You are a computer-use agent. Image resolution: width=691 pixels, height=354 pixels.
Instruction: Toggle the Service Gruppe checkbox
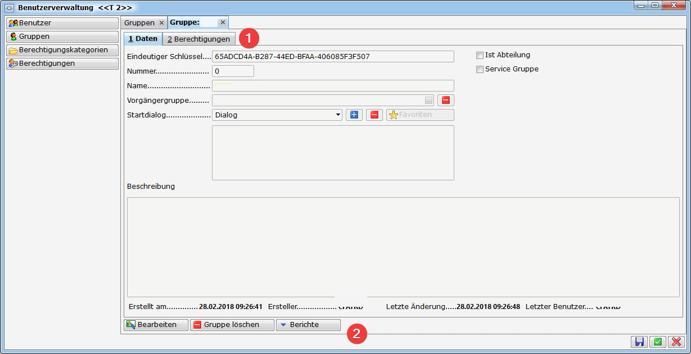pyautogui.click(x=480, y=69)
